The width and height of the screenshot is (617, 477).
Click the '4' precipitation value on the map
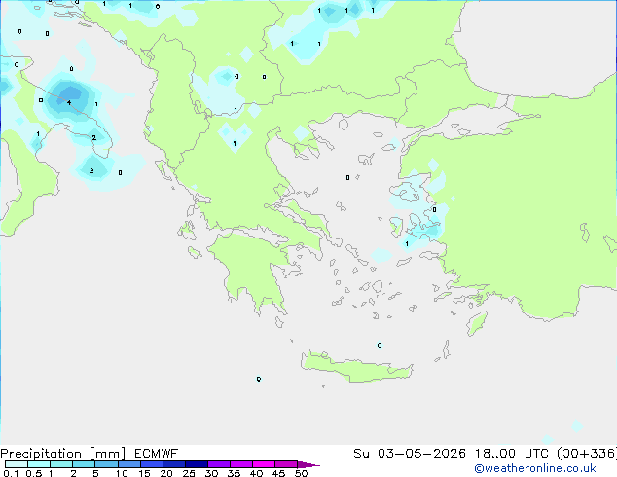tap(69, 103)
